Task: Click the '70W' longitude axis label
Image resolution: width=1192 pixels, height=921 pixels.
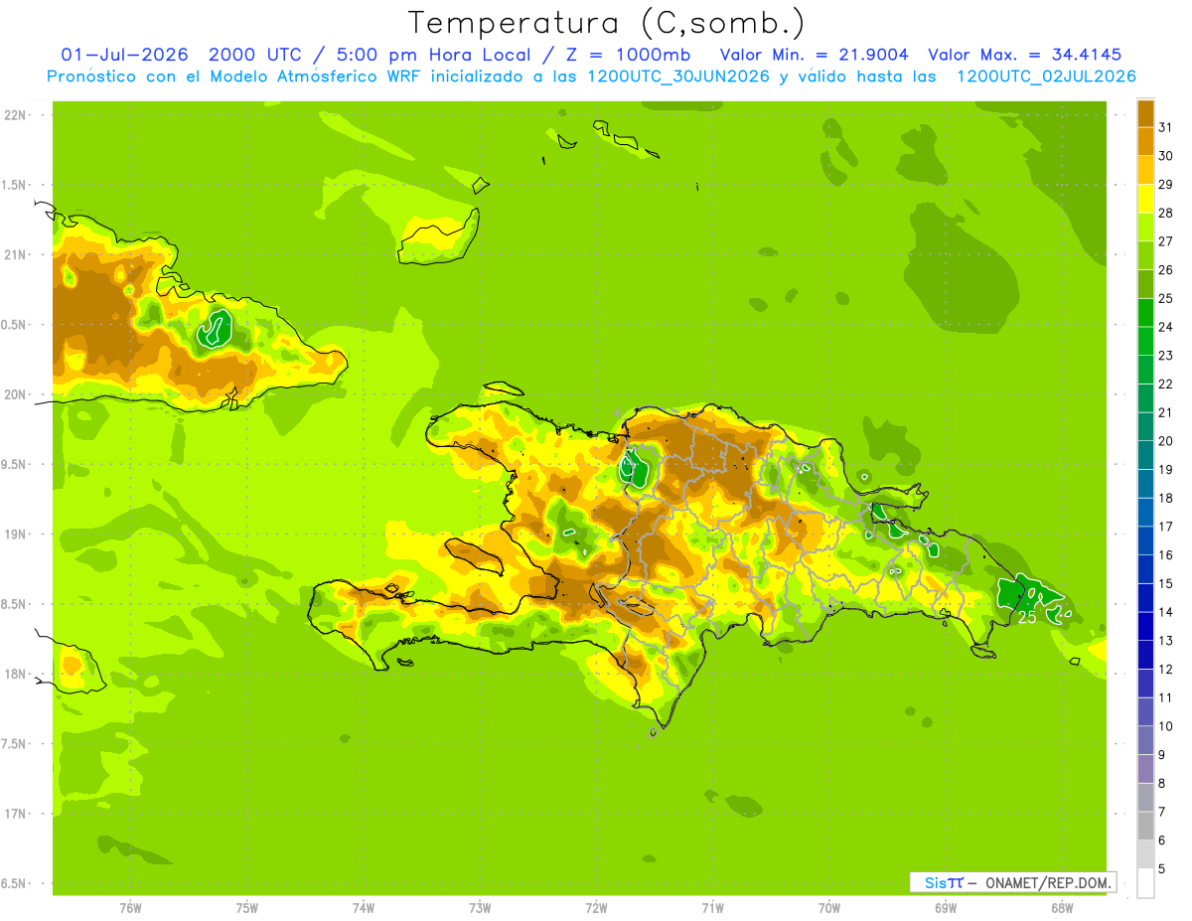Action: pos(829,909)
